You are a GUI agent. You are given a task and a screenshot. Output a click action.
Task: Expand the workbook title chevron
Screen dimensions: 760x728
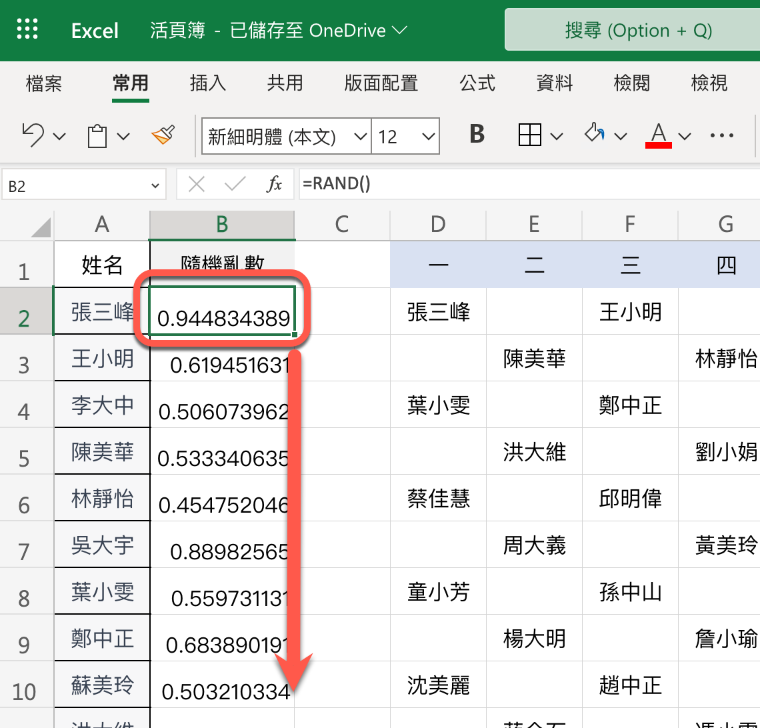tap(400, 31)
